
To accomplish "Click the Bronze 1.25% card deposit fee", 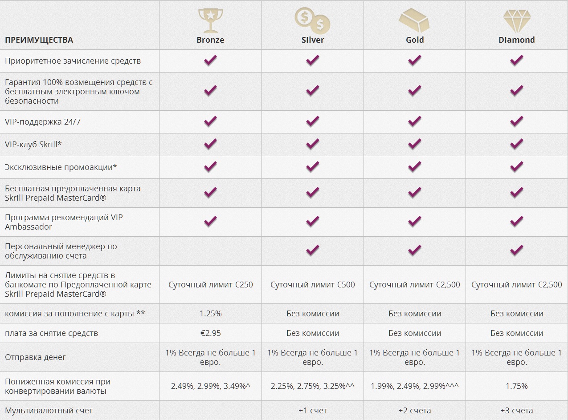I will tap(210, 314).
